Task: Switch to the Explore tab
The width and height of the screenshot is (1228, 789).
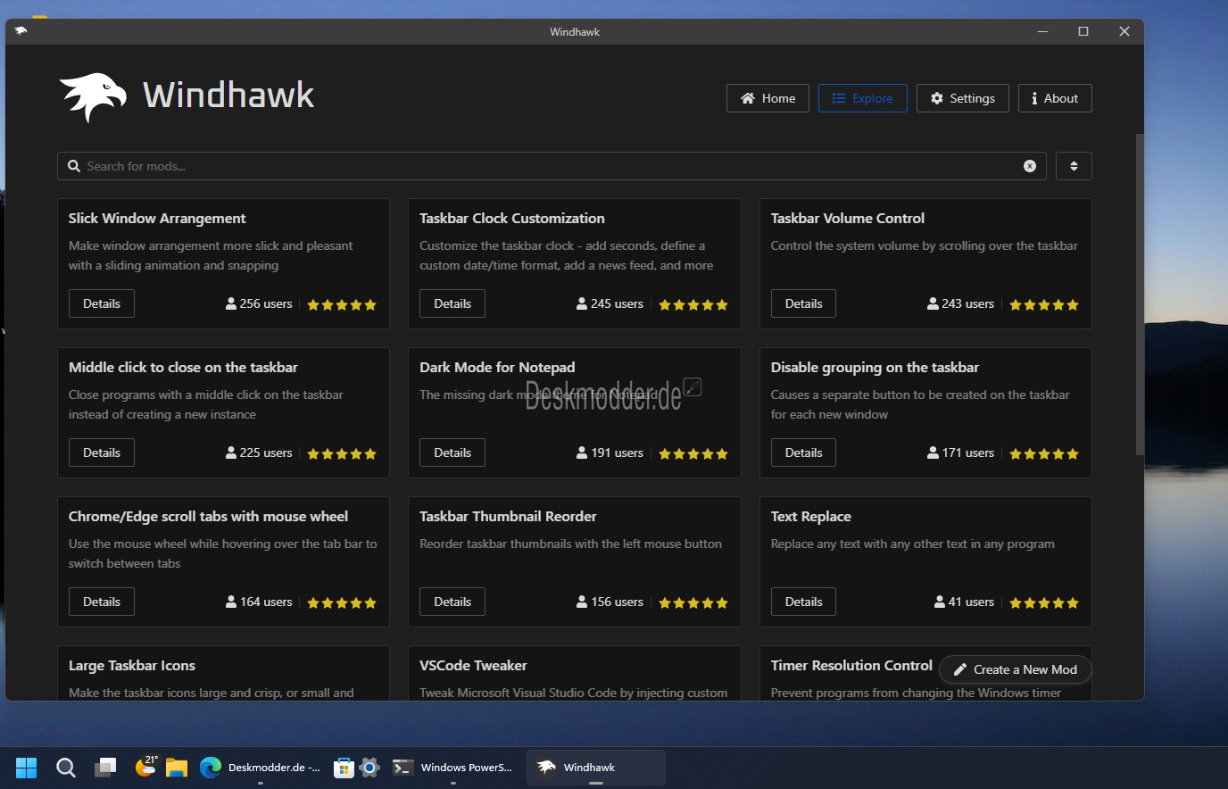Action: (862, 98)
